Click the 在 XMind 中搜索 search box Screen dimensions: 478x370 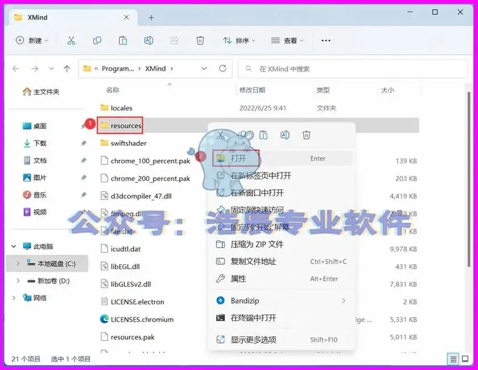tap(353, 69)
